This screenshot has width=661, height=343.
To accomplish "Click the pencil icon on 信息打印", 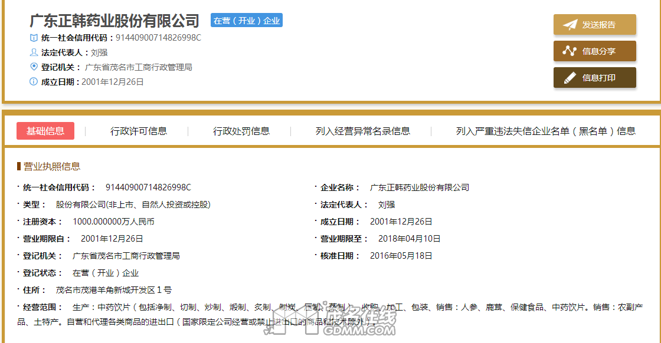I will point(570,78).
